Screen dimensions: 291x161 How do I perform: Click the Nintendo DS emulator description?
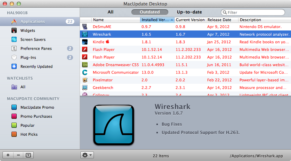coord(260,27)
